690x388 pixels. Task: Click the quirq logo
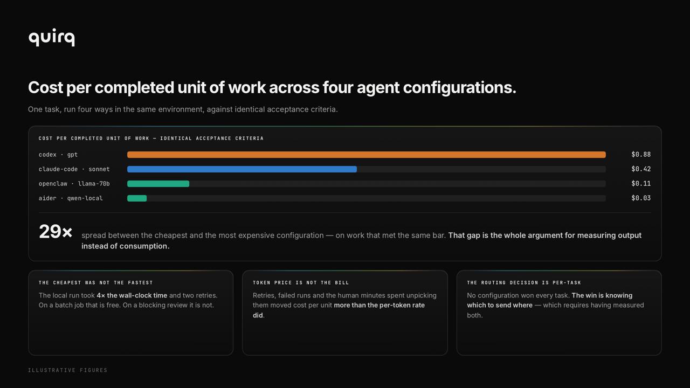pos(51,38)
